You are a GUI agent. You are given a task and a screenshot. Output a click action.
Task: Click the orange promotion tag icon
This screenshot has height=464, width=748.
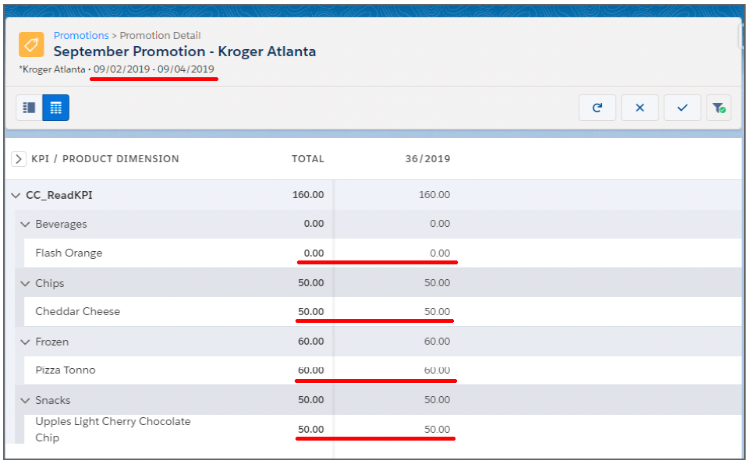[x=31, y=44]
